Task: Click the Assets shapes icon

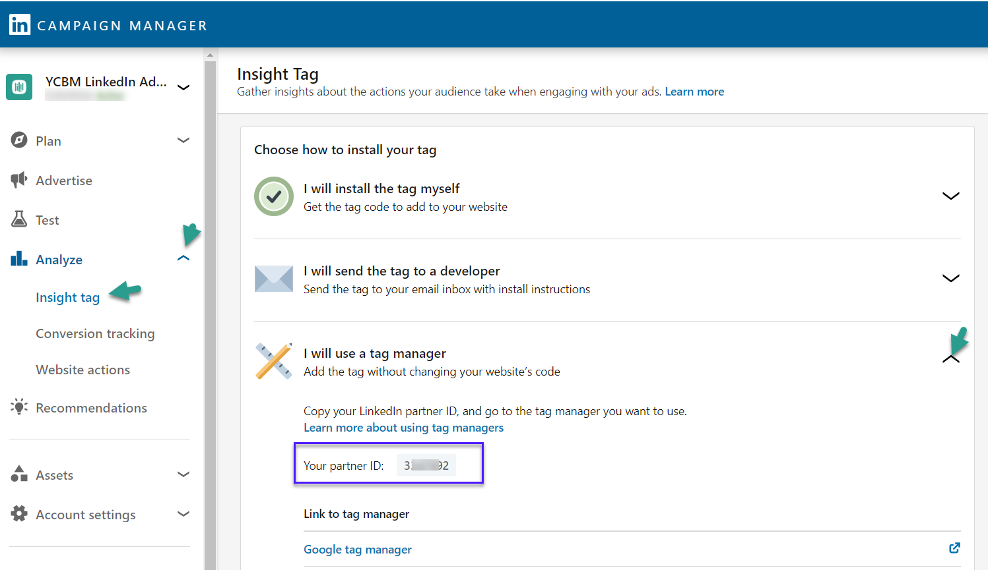Action: pos(19,474)
